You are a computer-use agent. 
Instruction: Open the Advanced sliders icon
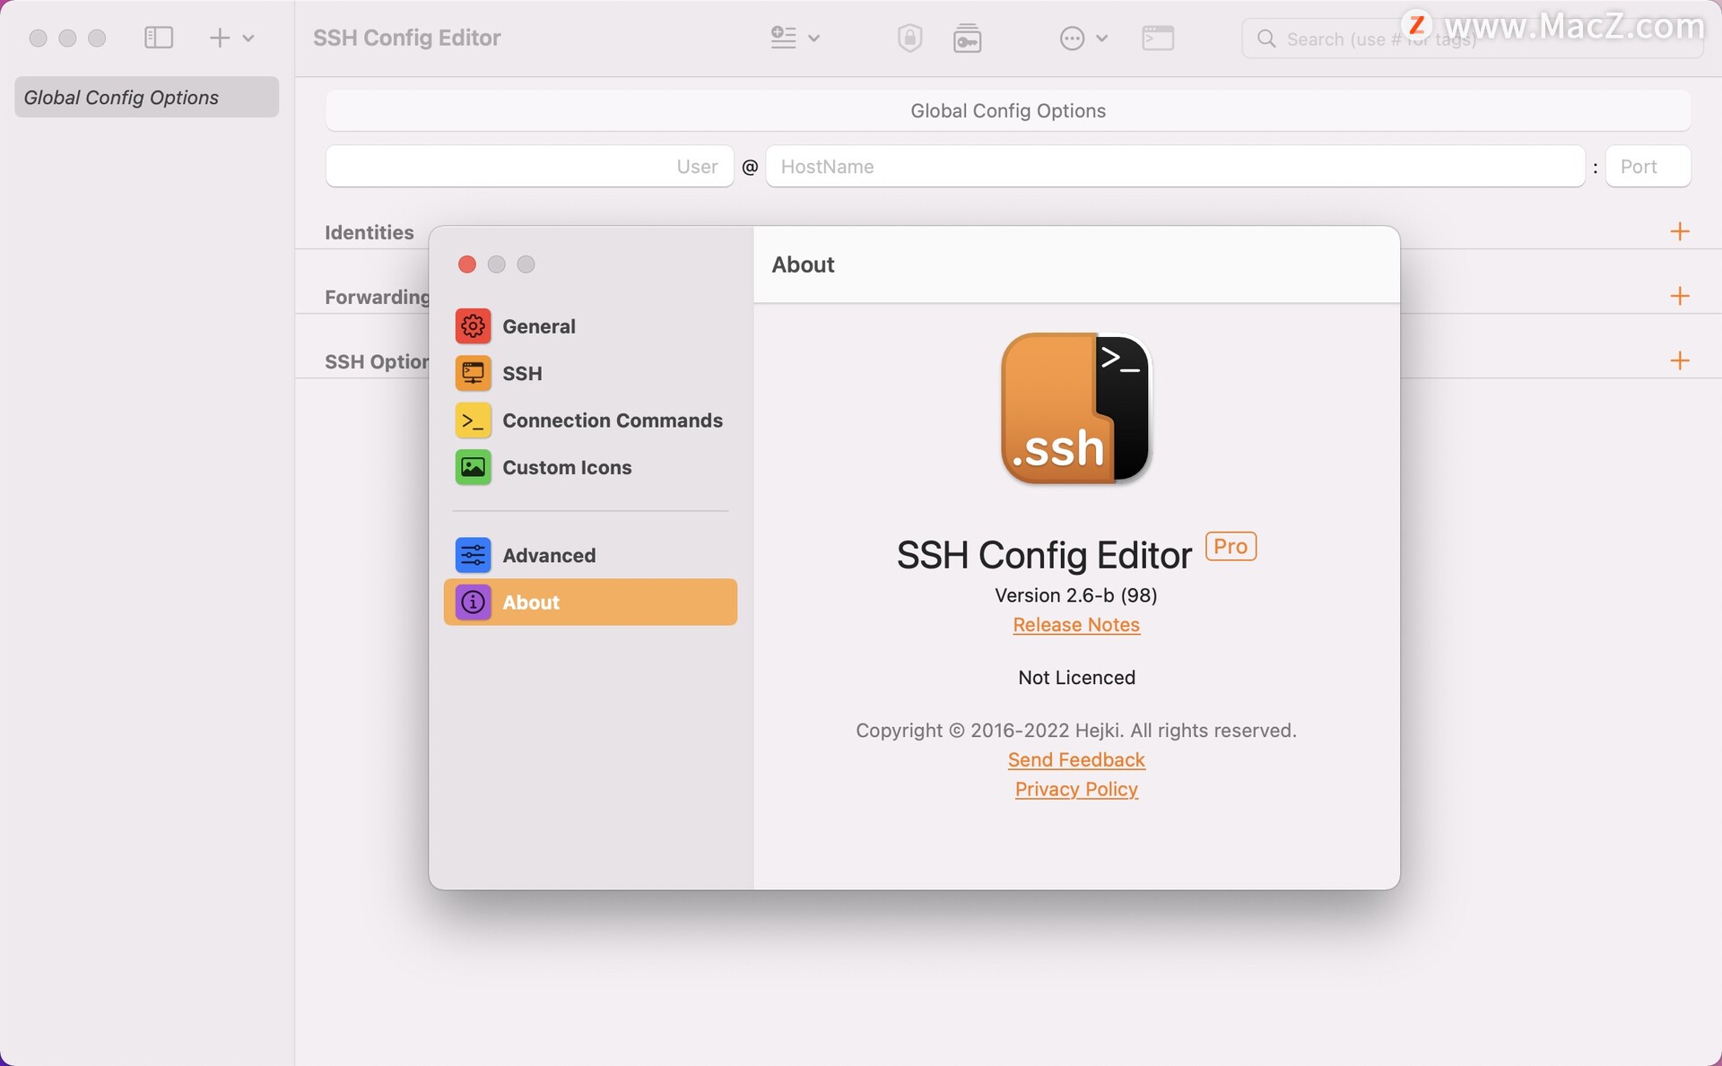pos(473,555)
